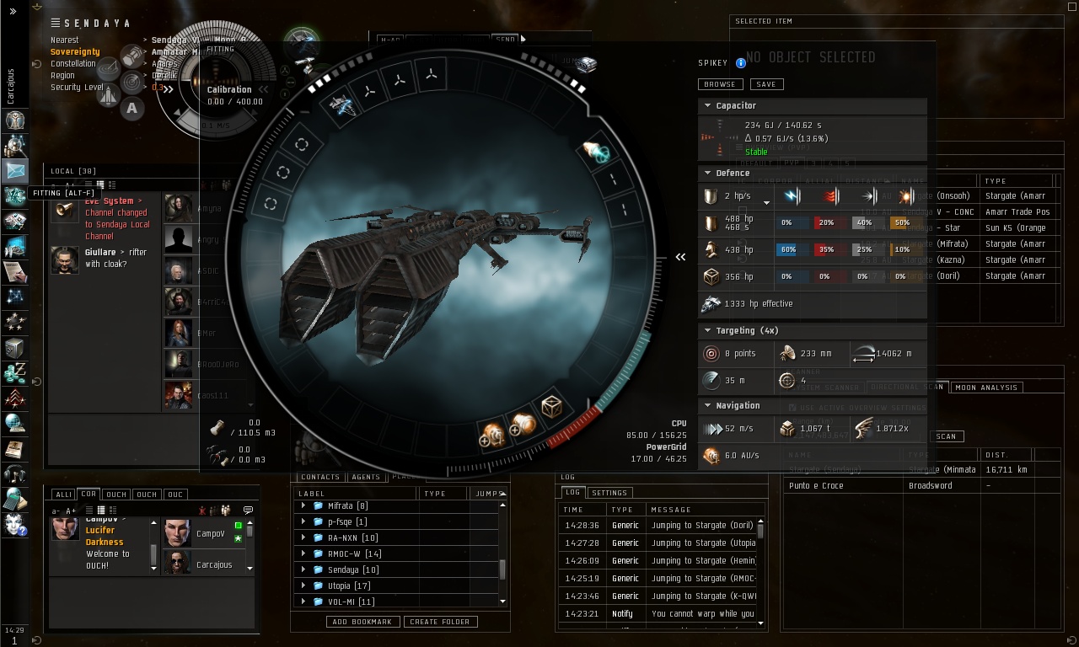Open the shield recharge dropdown arrow in Defence
Image resolution: width=1079 pixels, height=647 pixels.
pos(766,202)
